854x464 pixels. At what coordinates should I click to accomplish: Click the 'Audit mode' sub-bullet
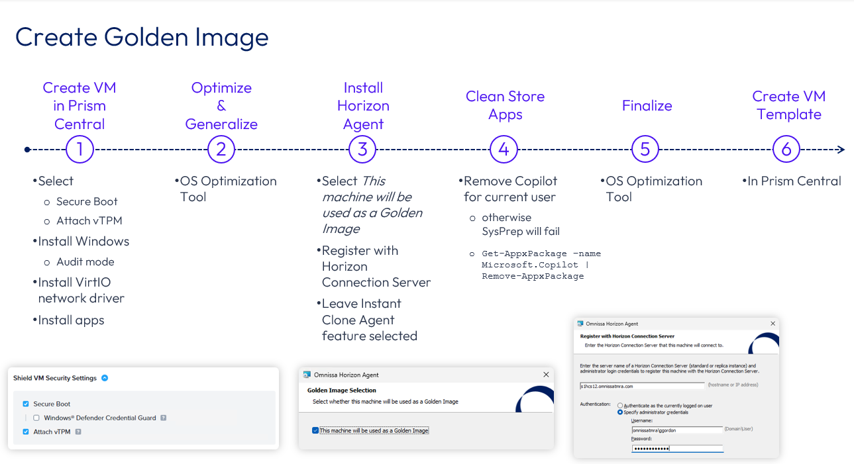tap(85, 261)
